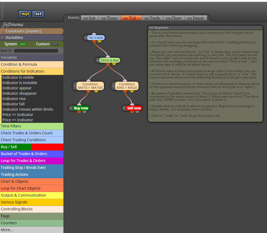Select the Price x> Indicator block

(x=18, y=115)
